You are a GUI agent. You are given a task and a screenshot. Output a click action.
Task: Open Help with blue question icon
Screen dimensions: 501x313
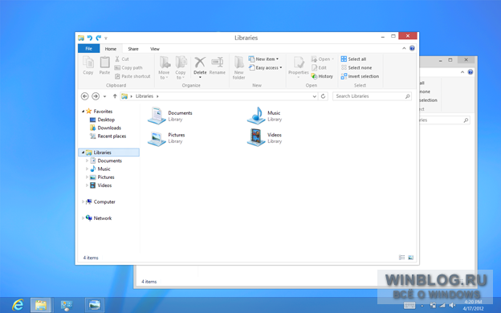[412, 48]
